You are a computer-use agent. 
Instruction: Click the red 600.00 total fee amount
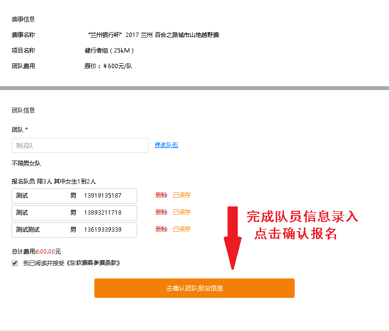[45, 252]
